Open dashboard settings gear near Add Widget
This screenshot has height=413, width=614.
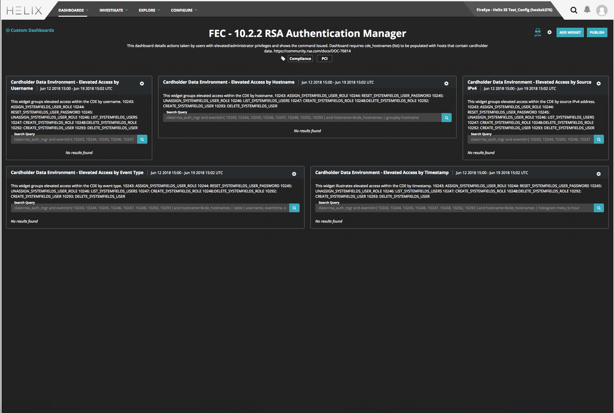(549, 33)
